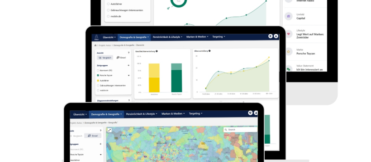
Task: Uncheck Autofahrer checkbox on middle tablet
Action: pyautogui.click(x=98, y=81)
